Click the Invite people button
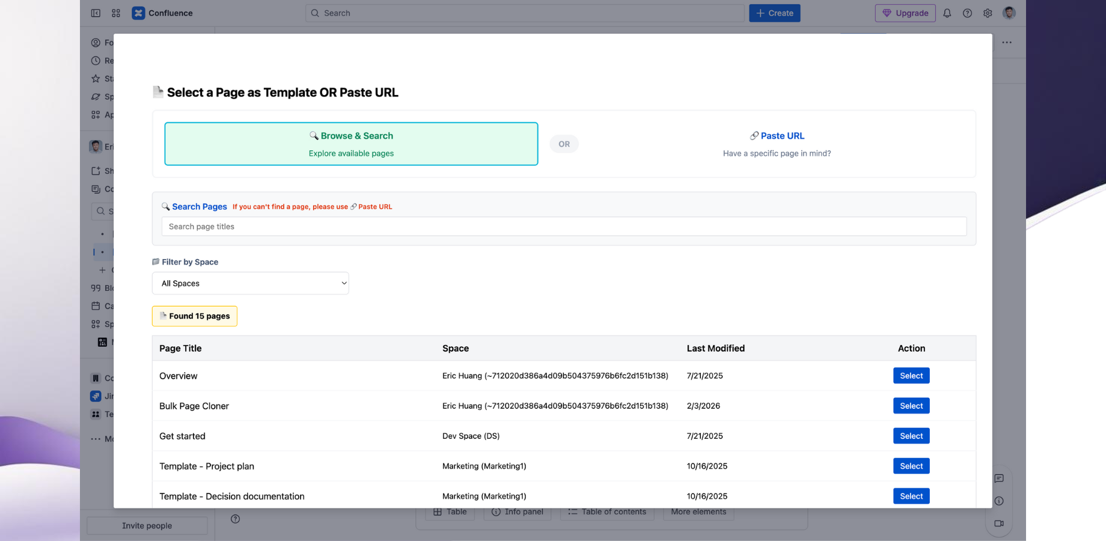The width and height of the screenshot is (1106, 541). point(146,525)
